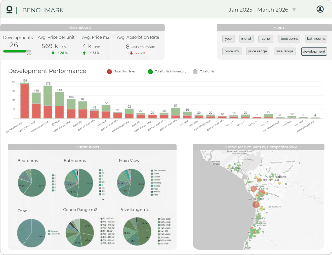Click the '569 k' average price value

tap(50, 46)
